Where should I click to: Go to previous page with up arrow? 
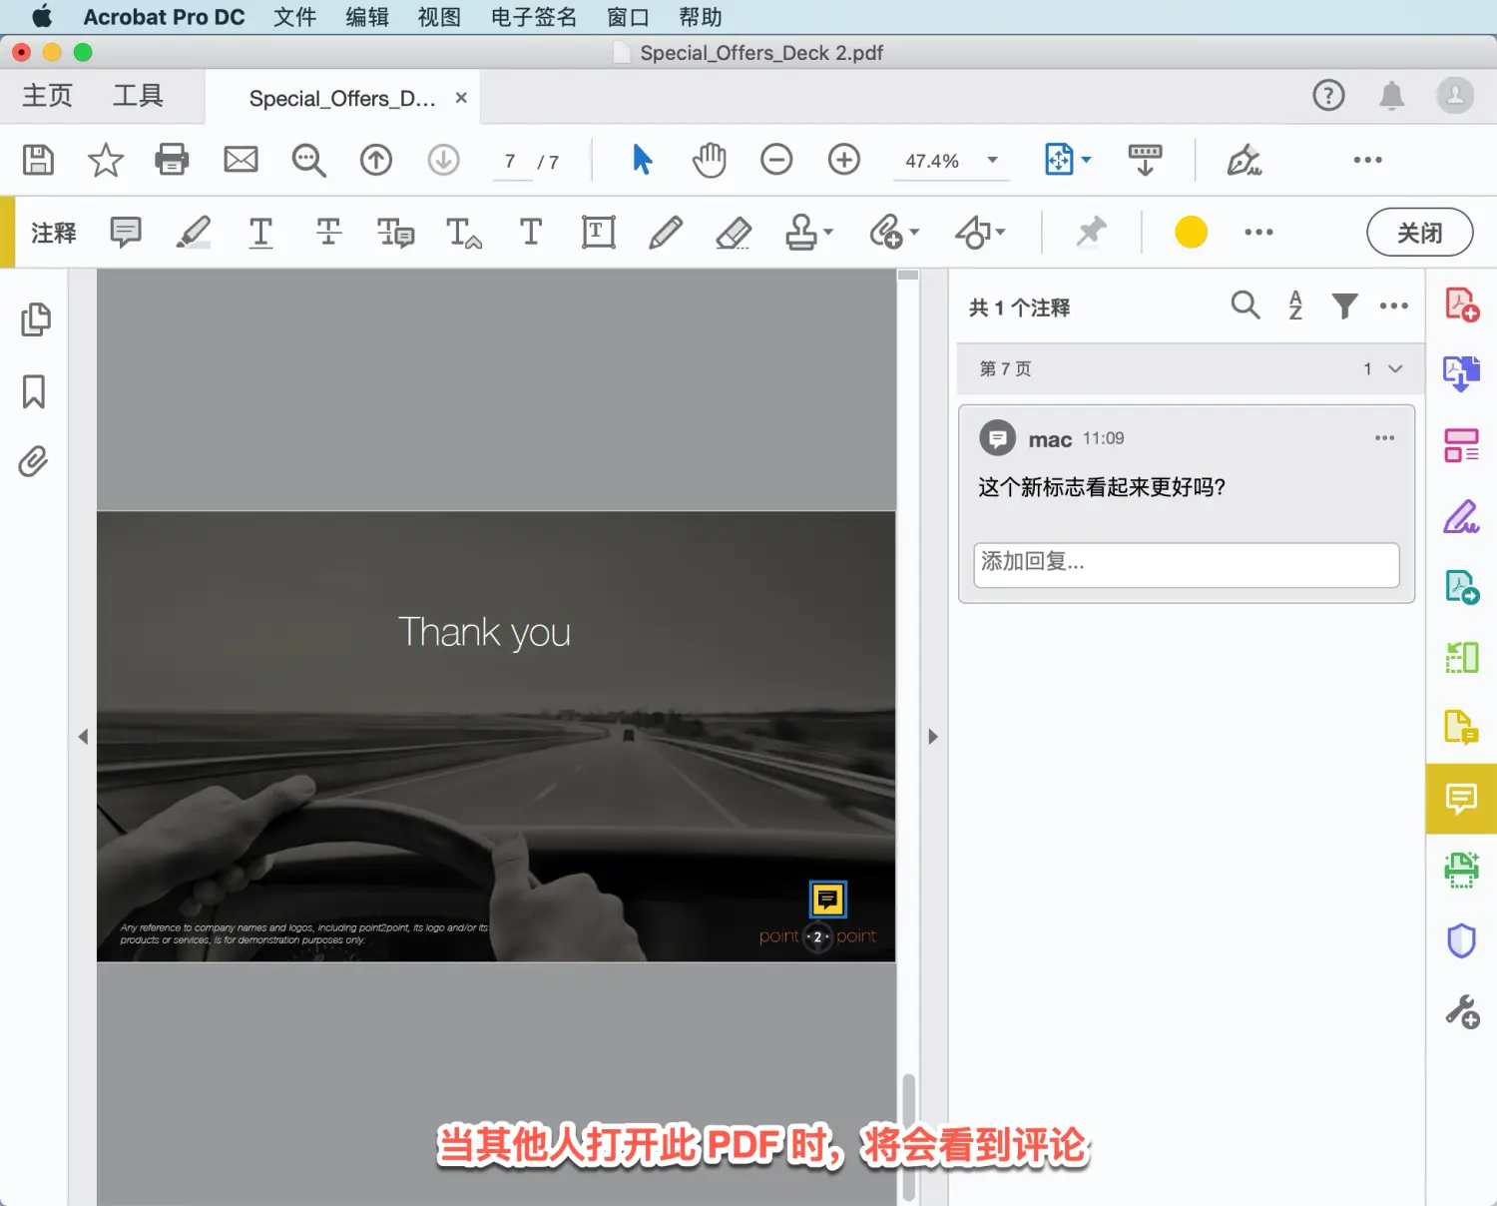tap(376, 160)
